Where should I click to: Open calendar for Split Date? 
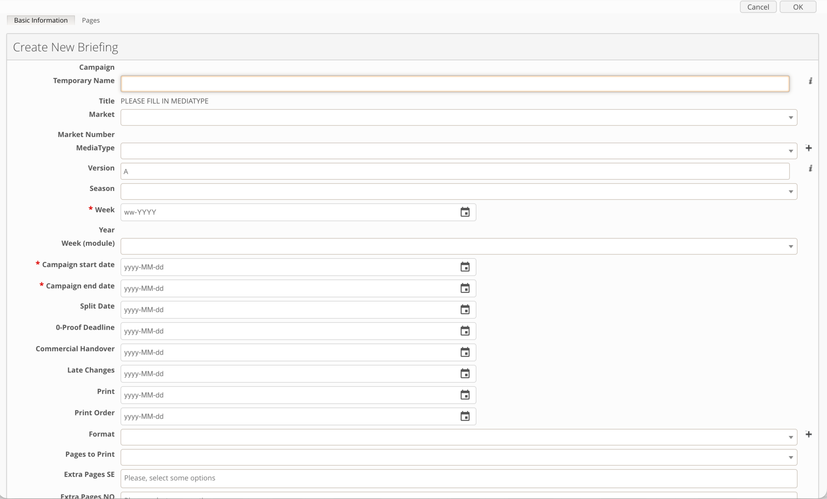[x=465, y=310]
